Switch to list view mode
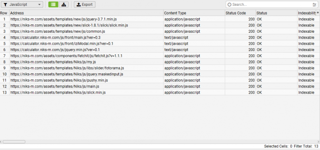Image resolution: width=320 pixels, height=150 pixels. tap(53, 5)
